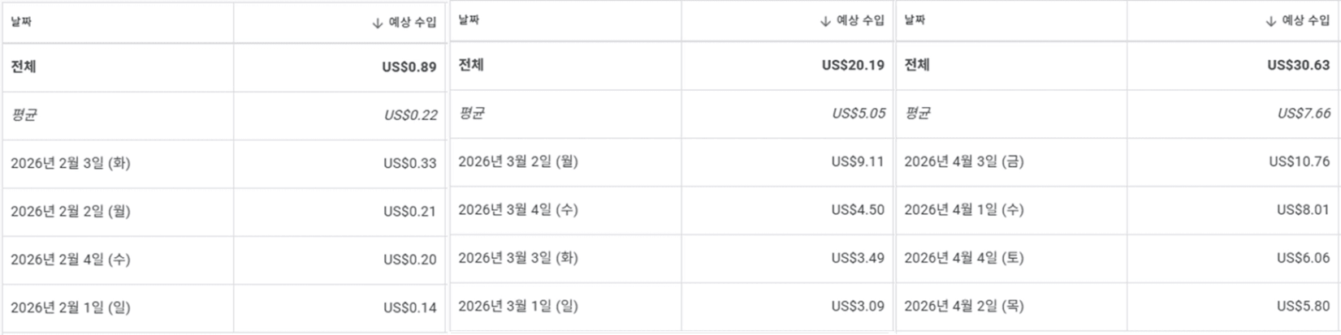The width and height of the screenshot is (1341, 335).
Task: Open the 2026년 3월 2일 (월) date entry
Action: [x=518, y=161]
